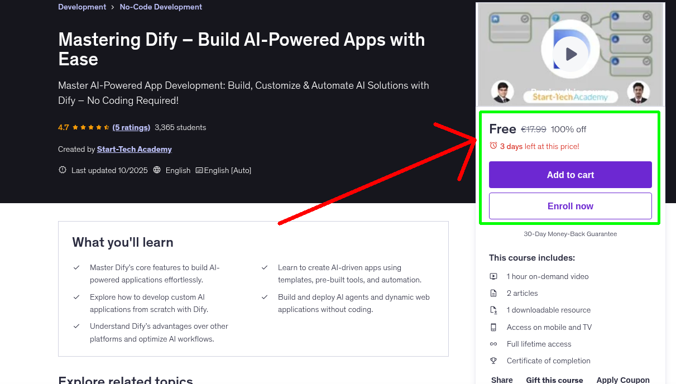Open the No-Code Development breadcrumb category
Image resolution: width=676 pixels, height=384 pixels.
click(x=161, y=7)
